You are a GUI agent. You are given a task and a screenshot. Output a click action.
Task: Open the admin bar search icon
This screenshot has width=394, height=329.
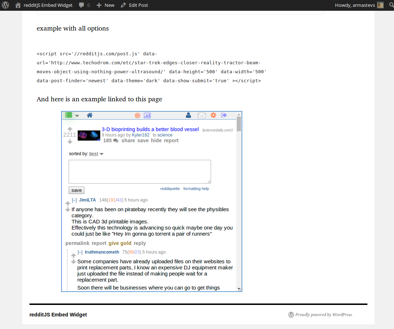(x=391, y=5)
